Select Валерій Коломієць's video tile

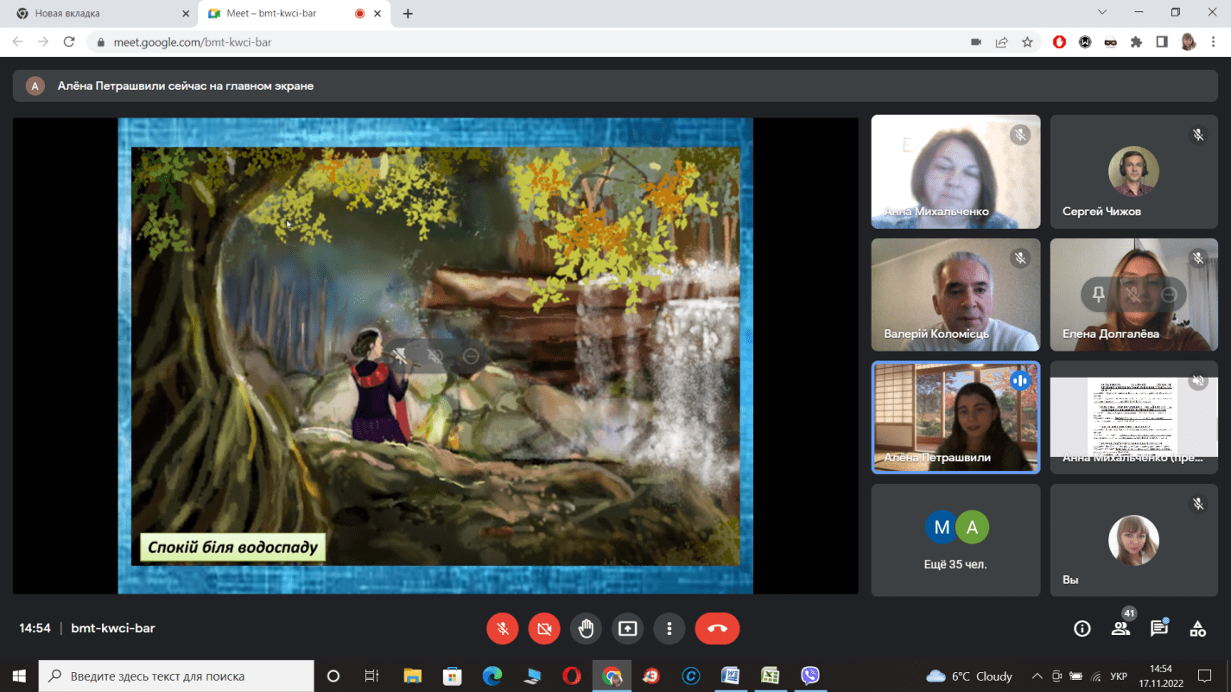[955, 295]
